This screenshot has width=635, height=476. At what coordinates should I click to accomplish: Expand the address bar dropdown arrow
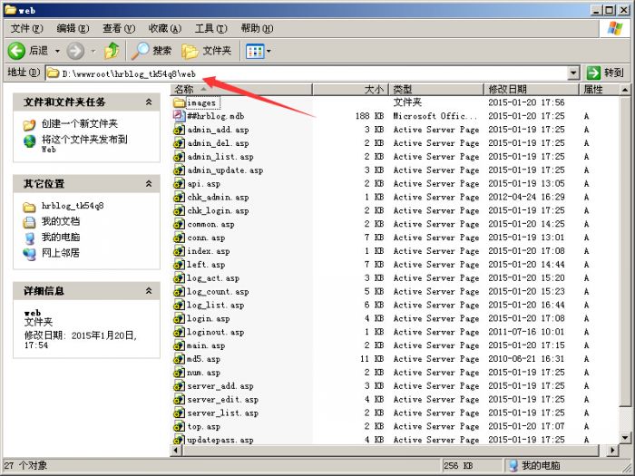pyautogui.click(x=573, y=73)
